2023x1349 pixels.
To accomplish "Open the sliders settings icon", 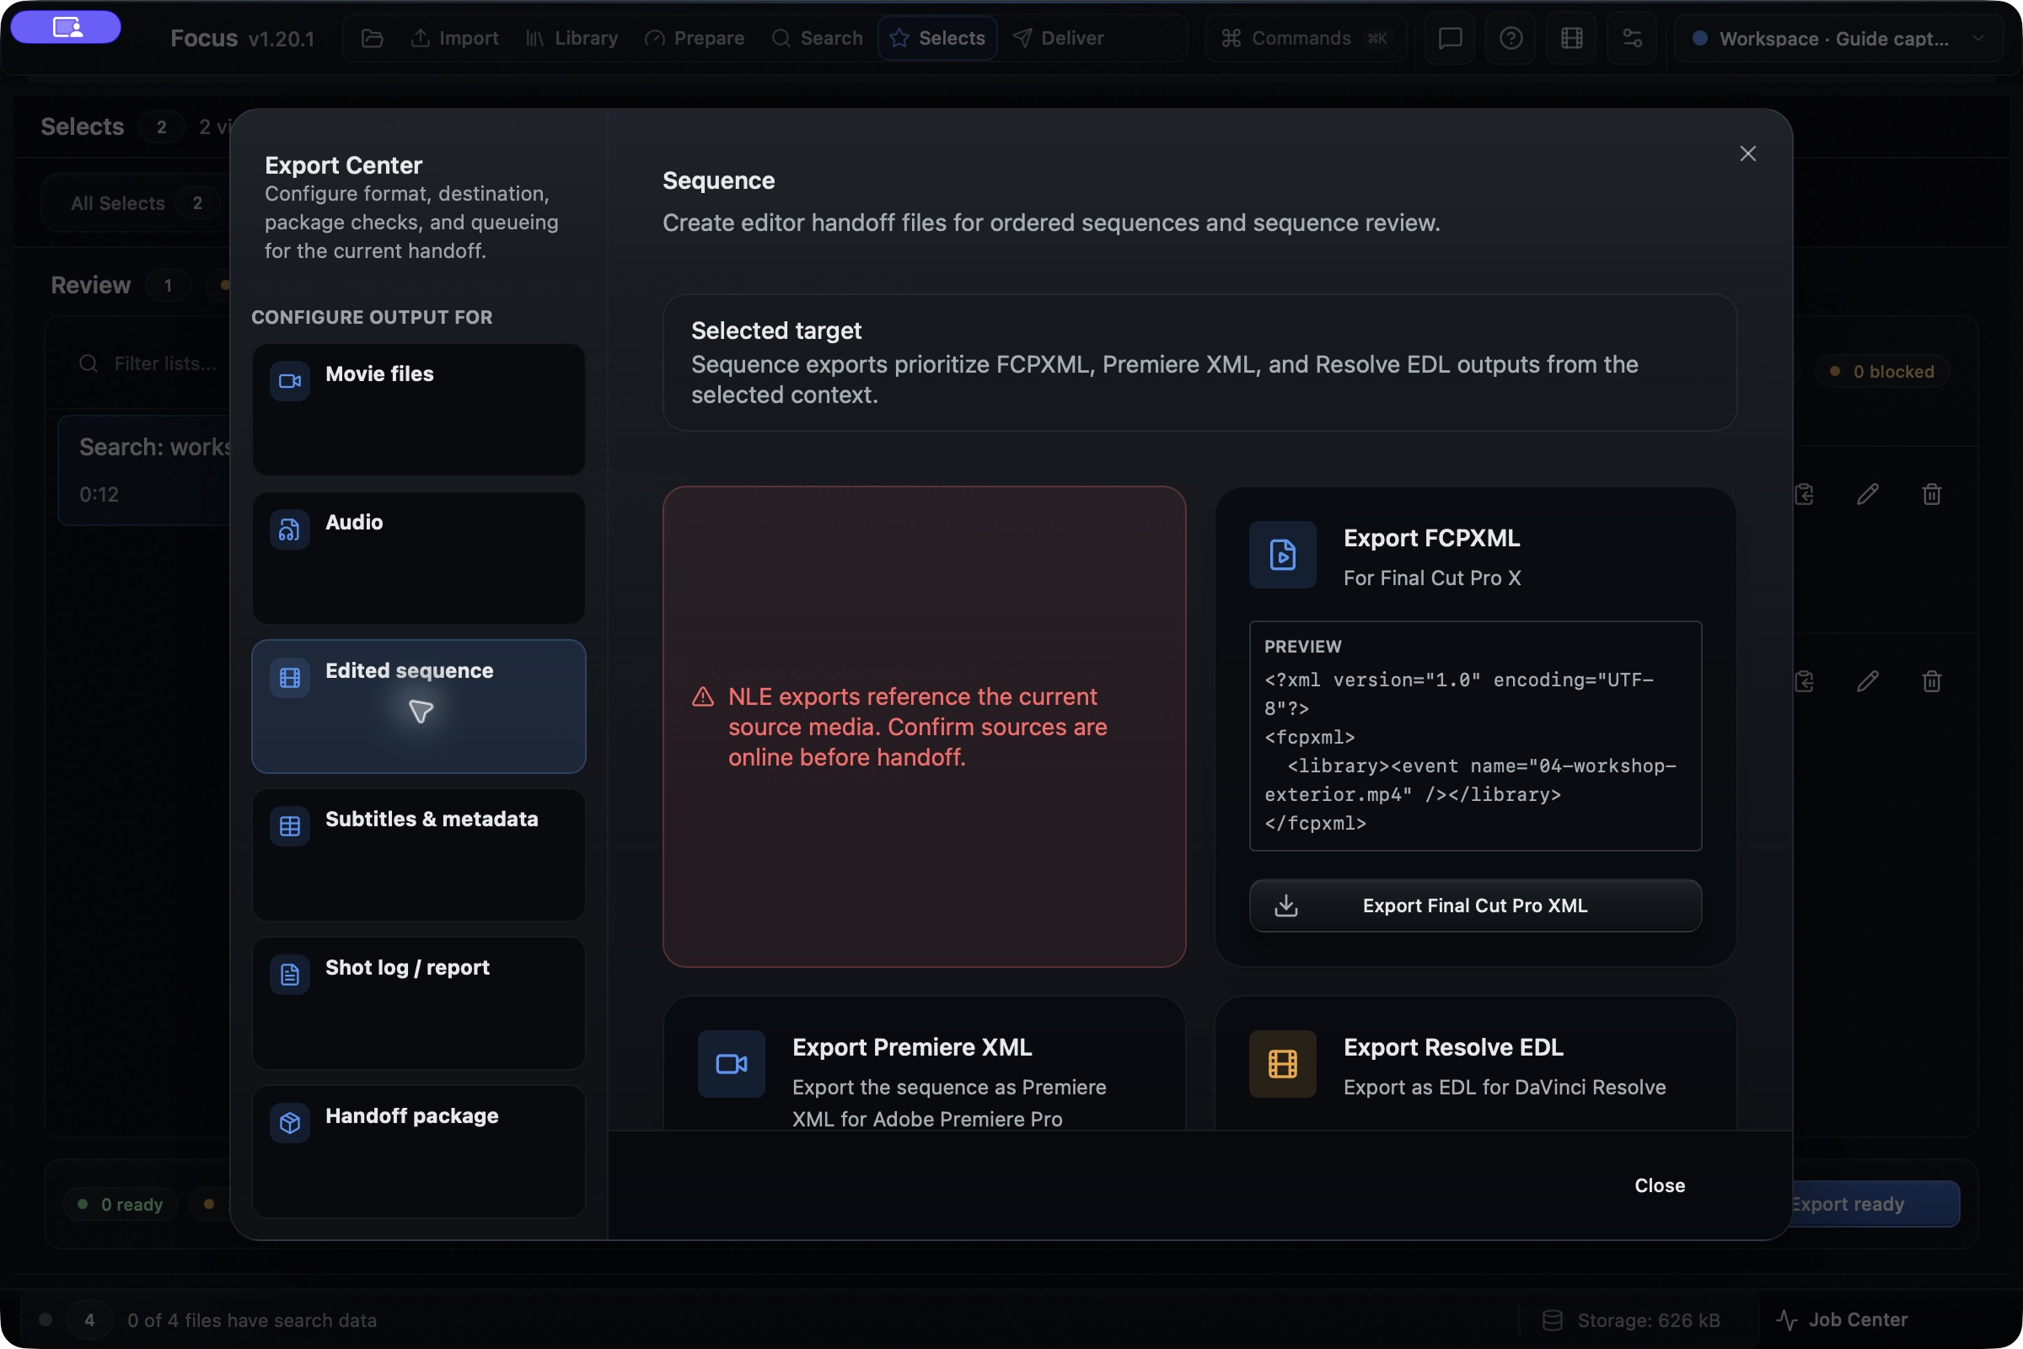I will pos(1632,38).
